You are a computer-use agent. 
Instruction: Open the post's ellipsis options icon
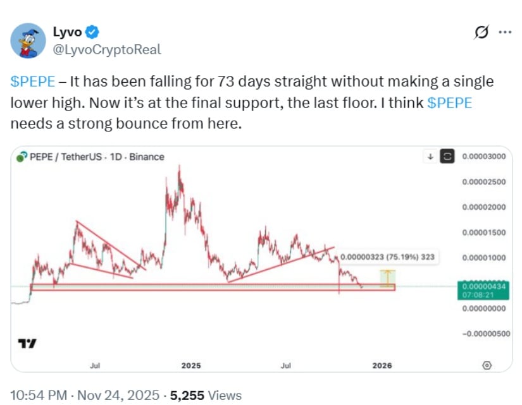coord(506,31)
